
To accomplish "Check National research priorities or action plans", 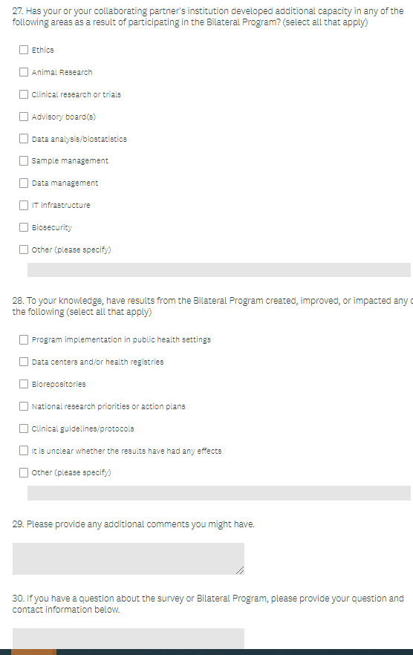I will 24,406.
